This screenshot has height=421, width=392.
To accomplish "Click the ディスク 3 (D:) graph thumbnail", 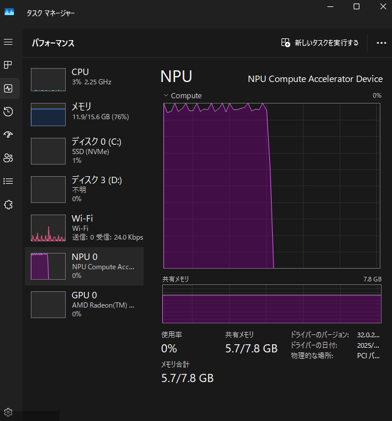I will tap(48, 189).
